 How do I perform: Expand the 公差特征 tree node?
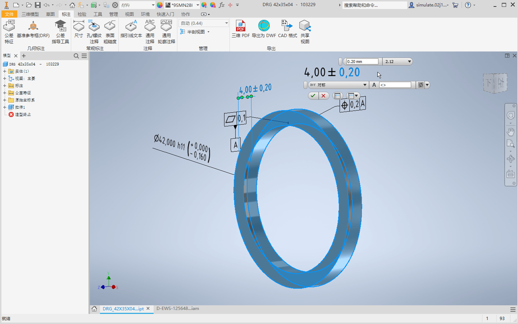pyautogui.click(x=5, y=93)
